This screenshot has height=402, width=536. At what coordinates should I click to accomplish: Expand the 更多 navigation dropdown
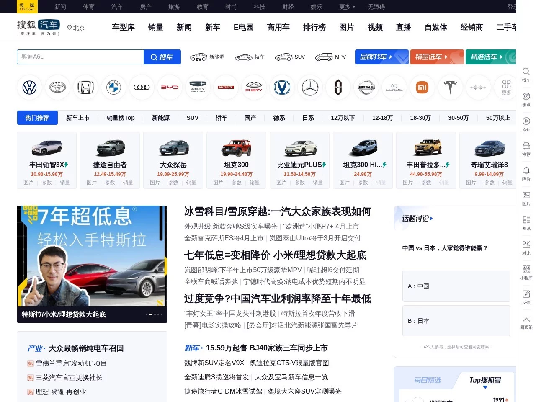[346, 7]
